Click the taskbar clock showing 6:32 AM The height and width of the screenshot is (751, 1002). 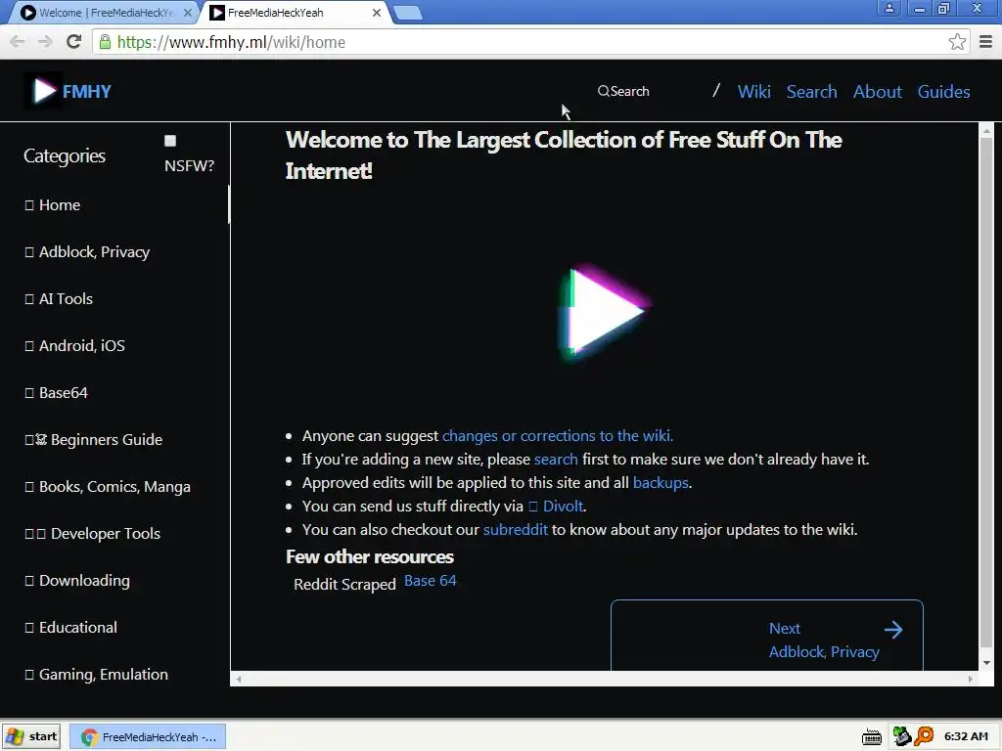966,736
